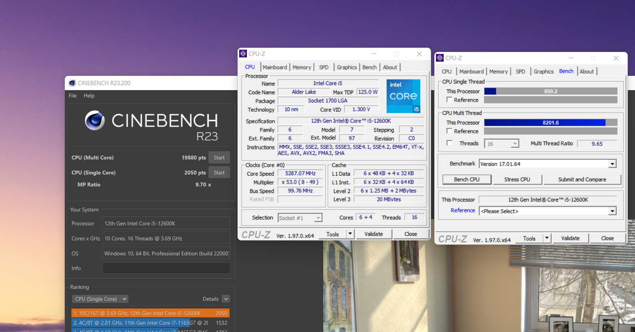Switch to Memory tab in right CPU-Z

498,71
